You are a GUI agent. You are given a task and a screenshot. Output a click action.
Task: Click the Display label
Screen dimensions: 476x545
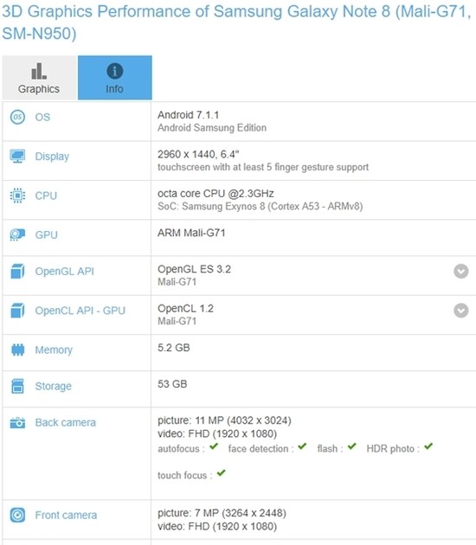[x=52, y=157]
